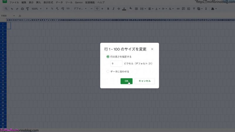
Task: Click the merge cells icon
Action: [142, 9]
